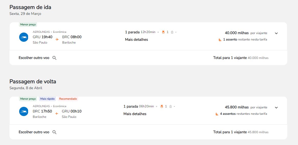The height and width of the screenshot is (145, 298).
Task: Click the orange backpack icon on outbound flight
Action: [x=163, y=32]
